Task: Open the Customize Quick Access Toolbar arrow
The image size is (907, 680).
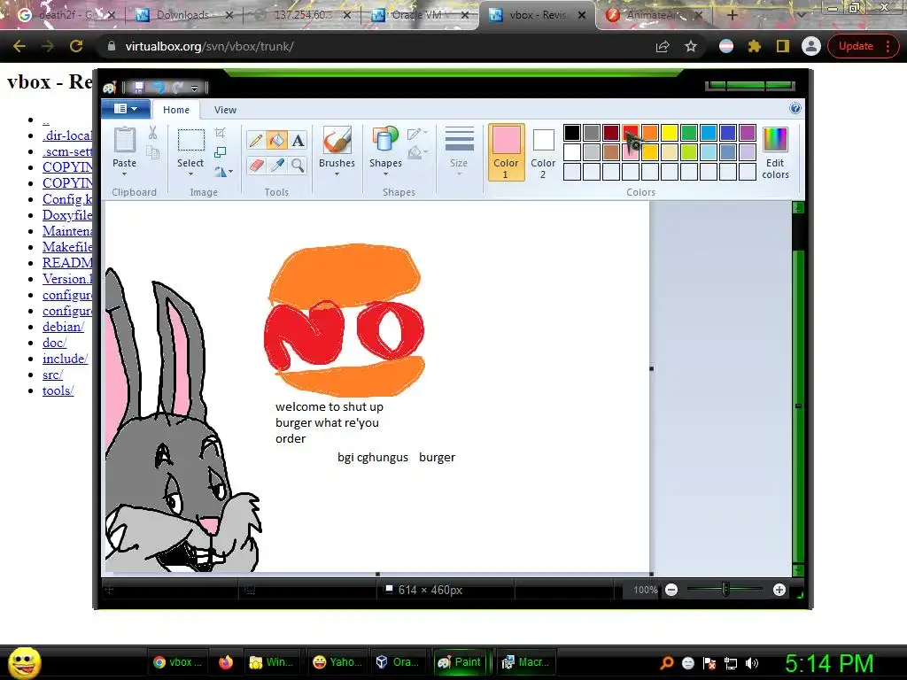Action: click(194, 88)
